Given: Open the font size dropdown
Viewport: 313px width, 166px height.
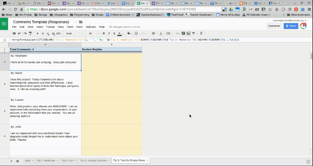Looking at the screenshot, I should [x=93, y=34].
